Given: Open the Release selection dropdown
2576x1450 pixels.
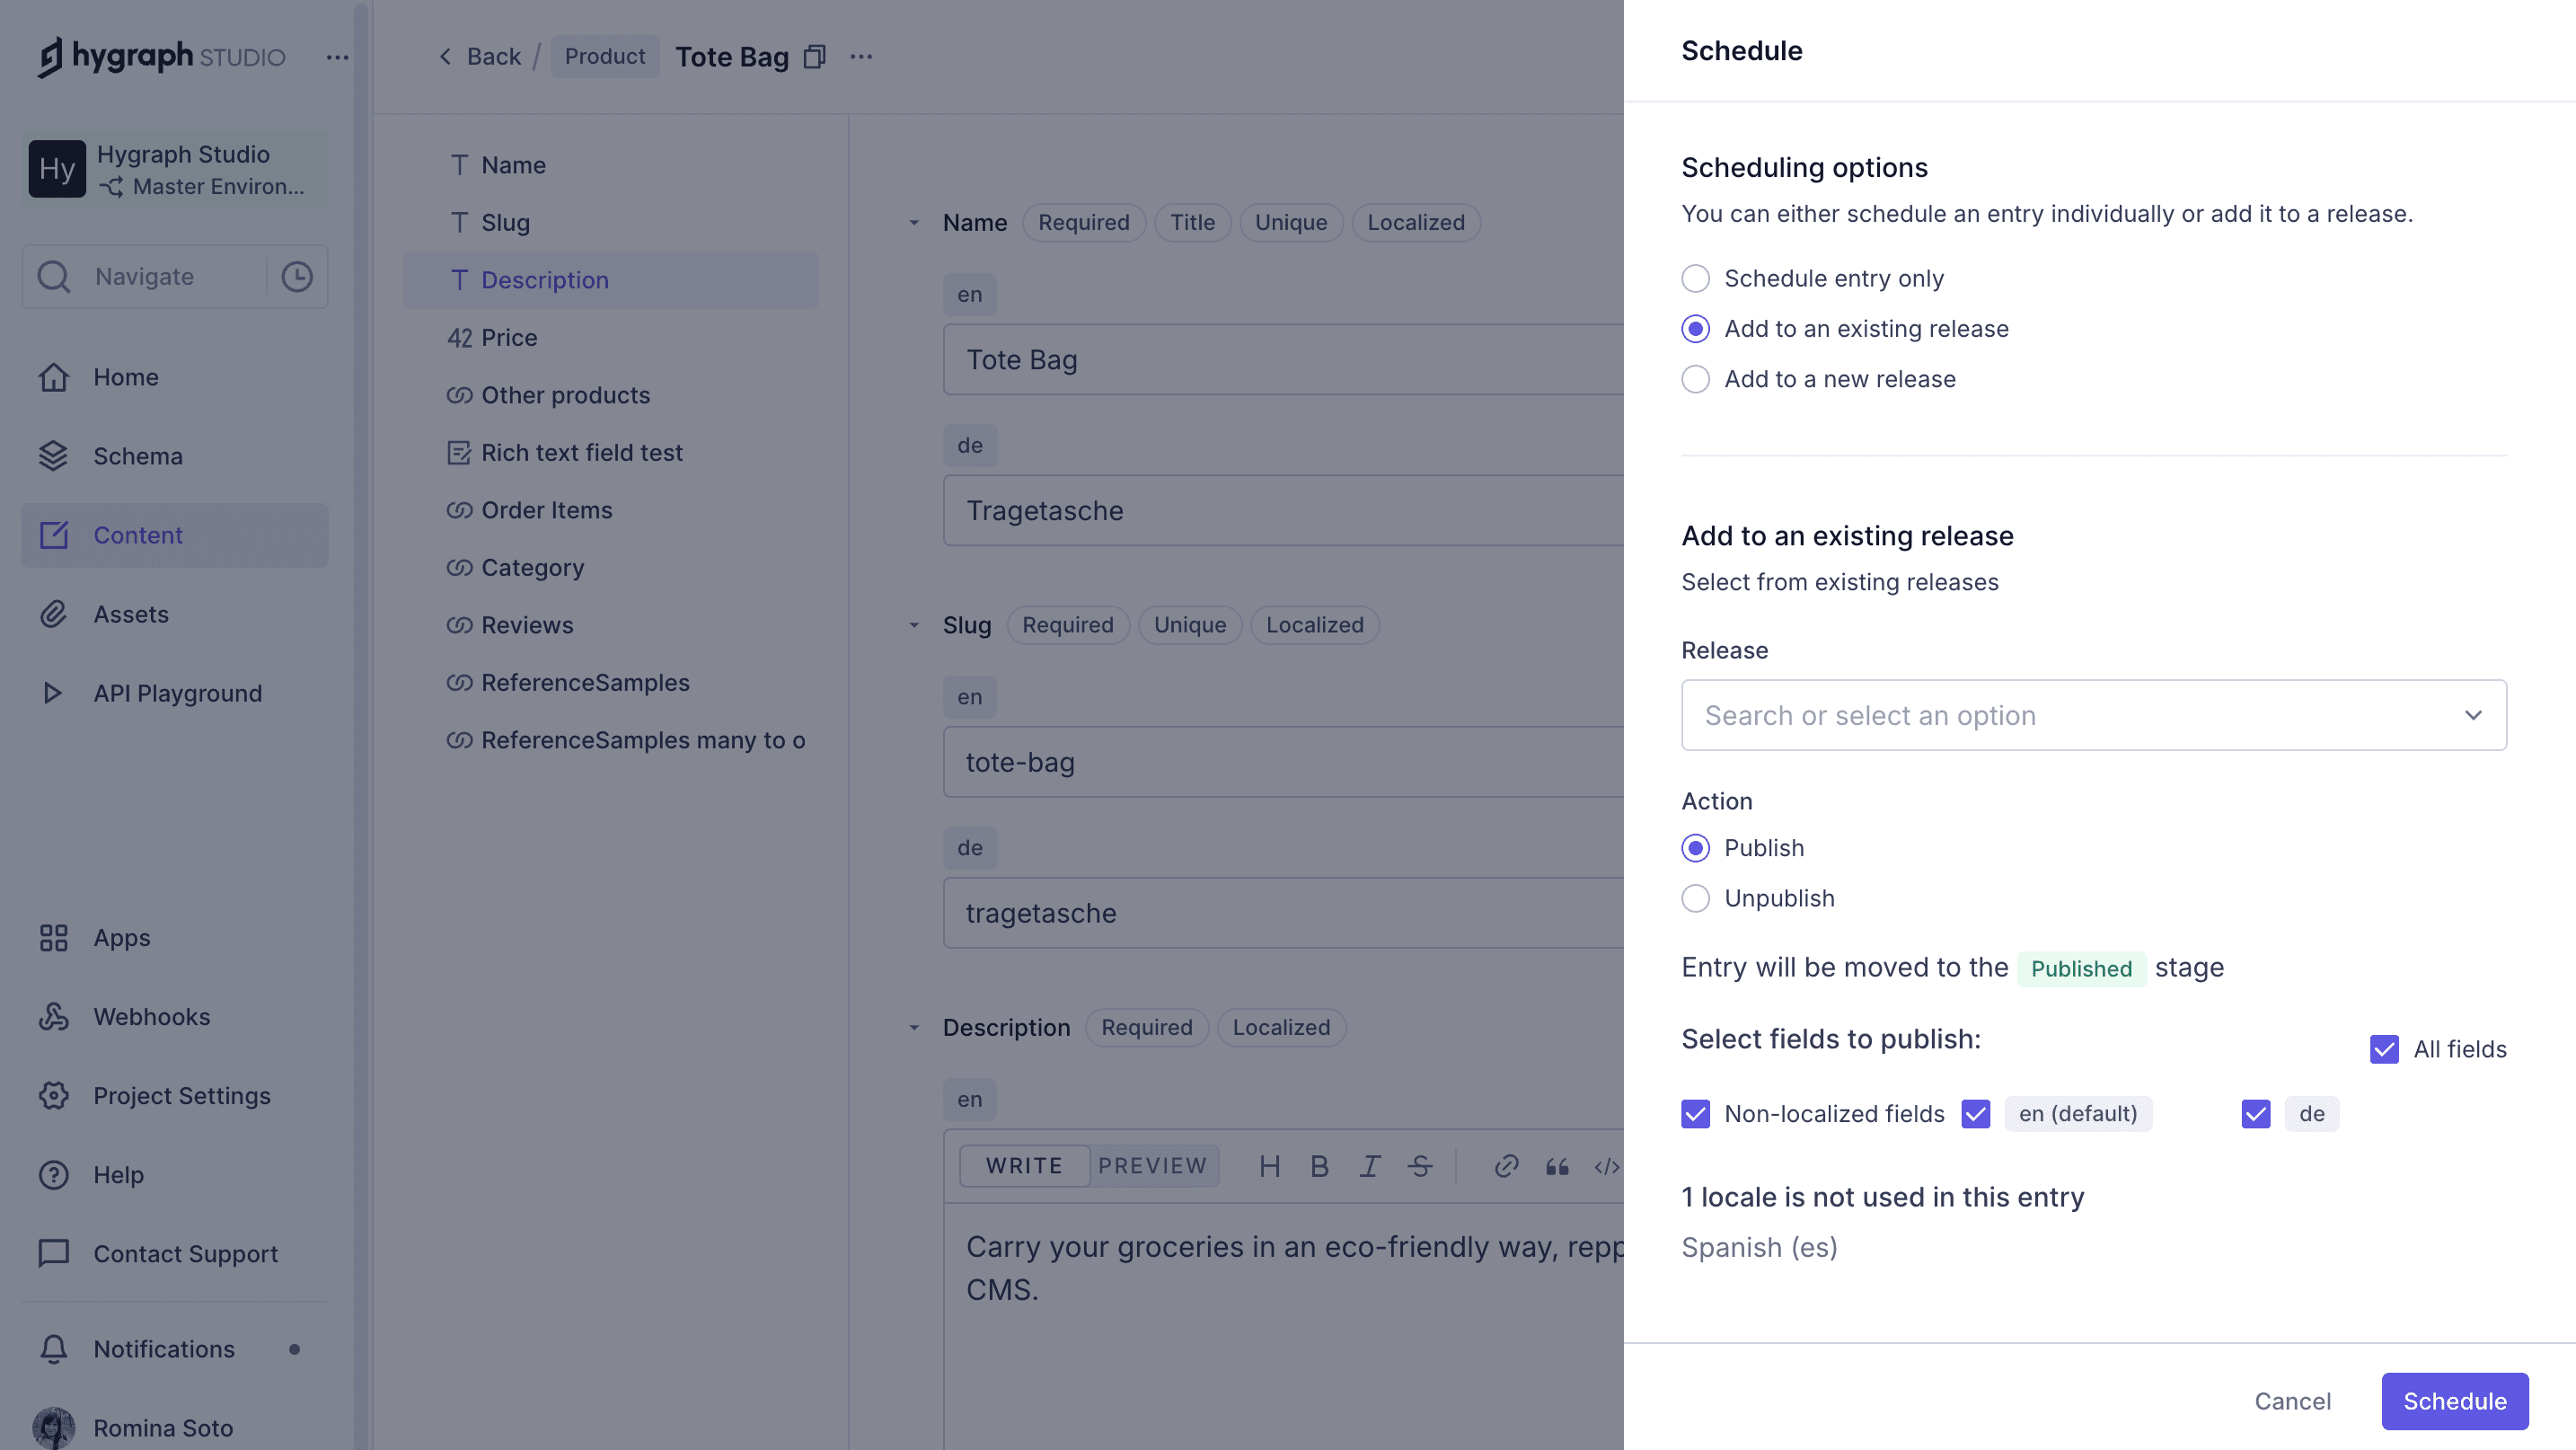Looking at the screenshot, I should pyautogui.click(x=2094, y=715).
